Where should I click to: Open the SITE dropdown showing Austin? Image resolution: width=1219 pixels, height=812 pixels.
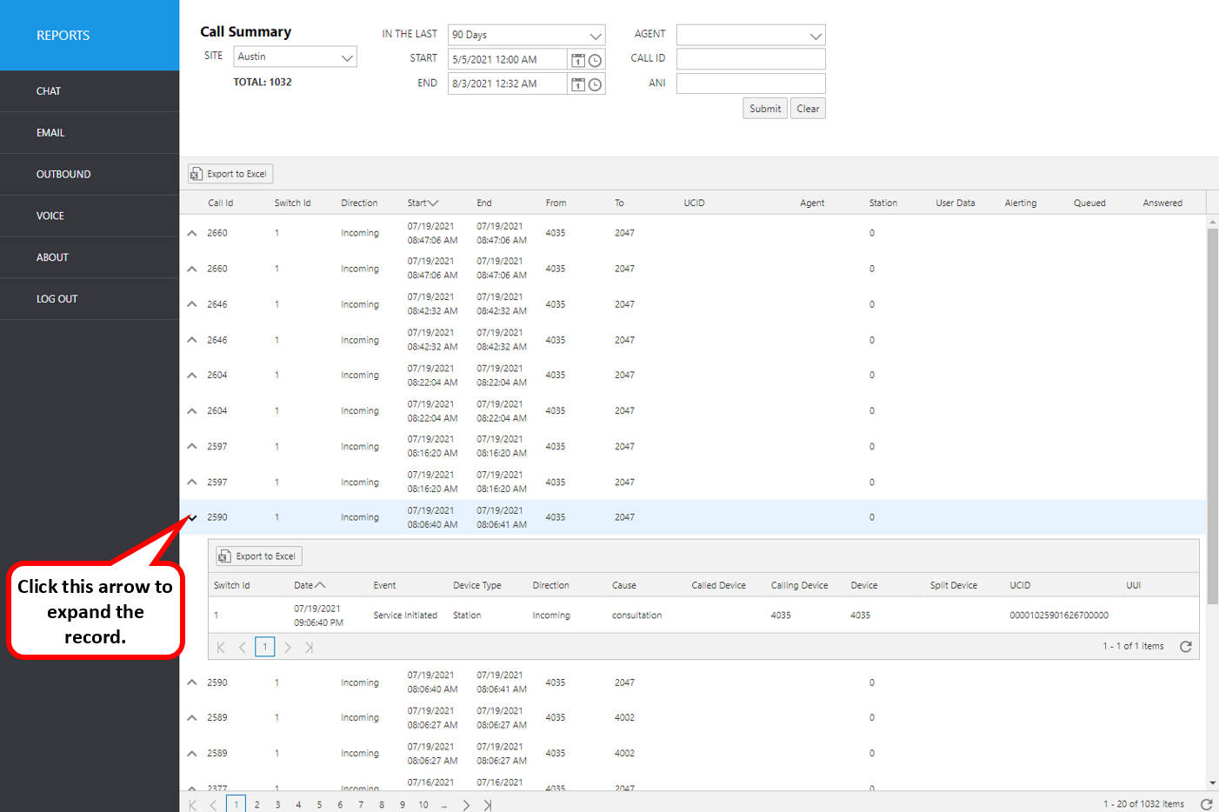[x=296, y=57]
